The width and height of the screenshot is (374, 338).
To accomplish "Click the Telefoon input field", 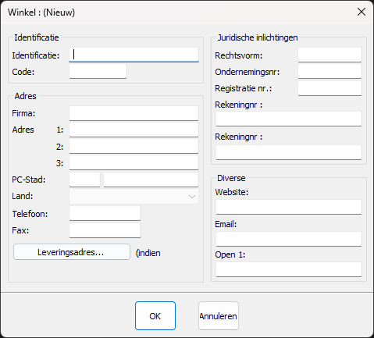I will point(105,213).
